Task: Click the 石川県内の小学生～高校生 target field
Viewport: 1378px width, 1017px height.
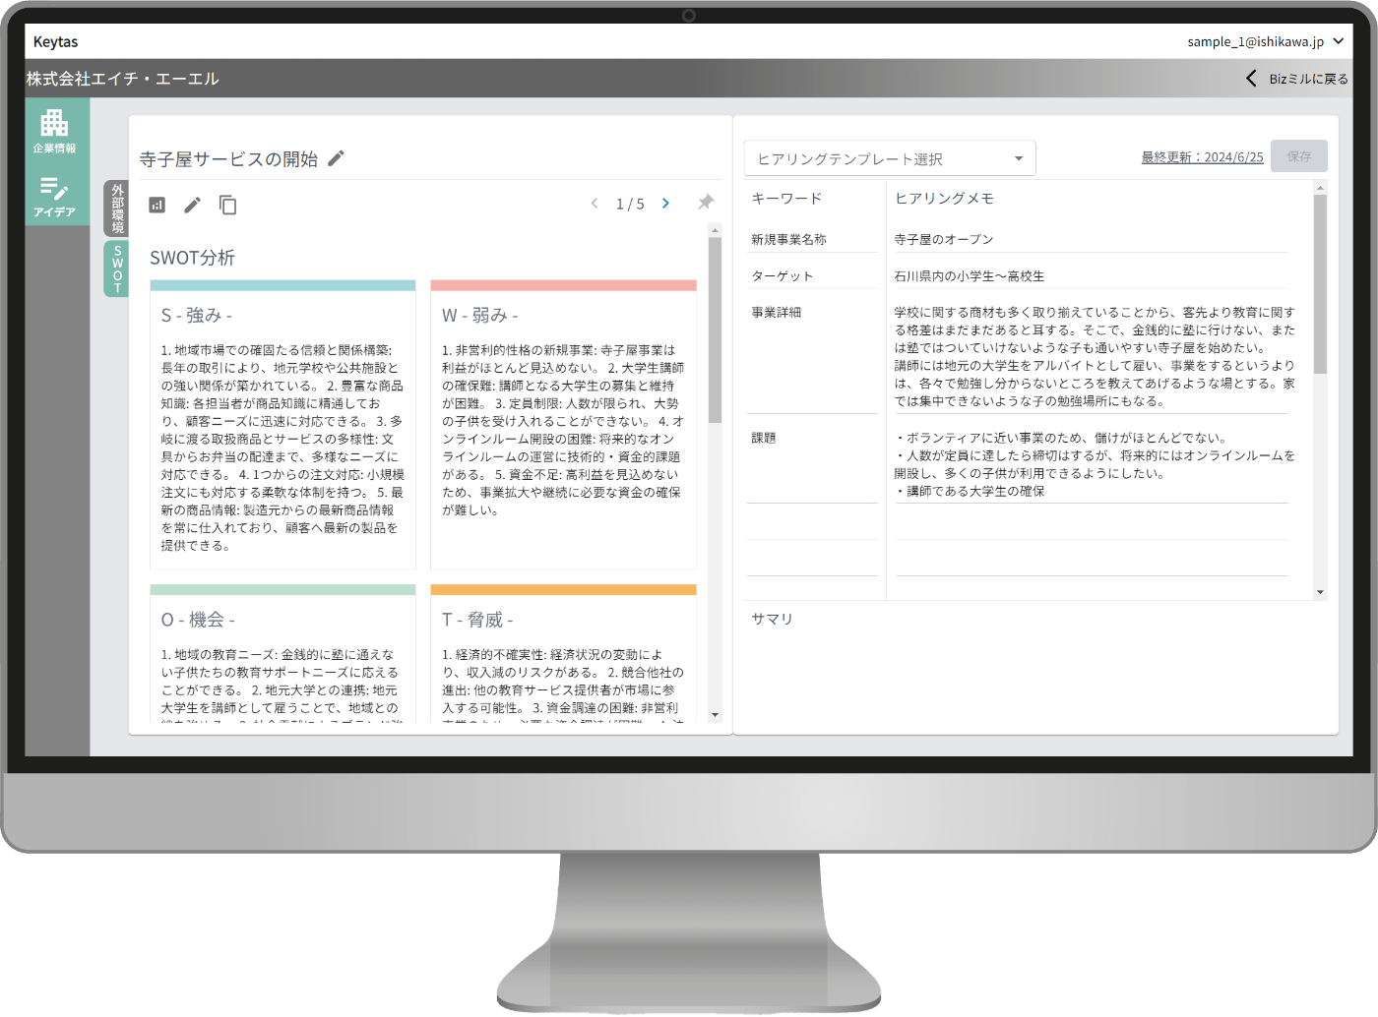Action: click(1091, 276)
